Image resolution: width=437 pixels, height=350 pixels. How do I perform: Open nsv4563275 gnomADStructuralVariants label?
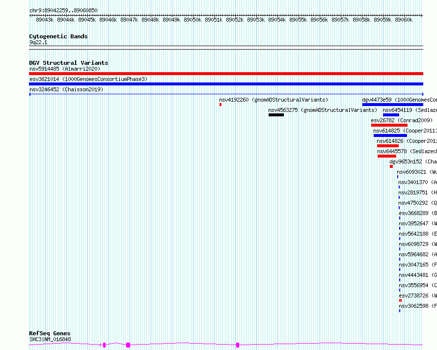(x=323, y=110)
